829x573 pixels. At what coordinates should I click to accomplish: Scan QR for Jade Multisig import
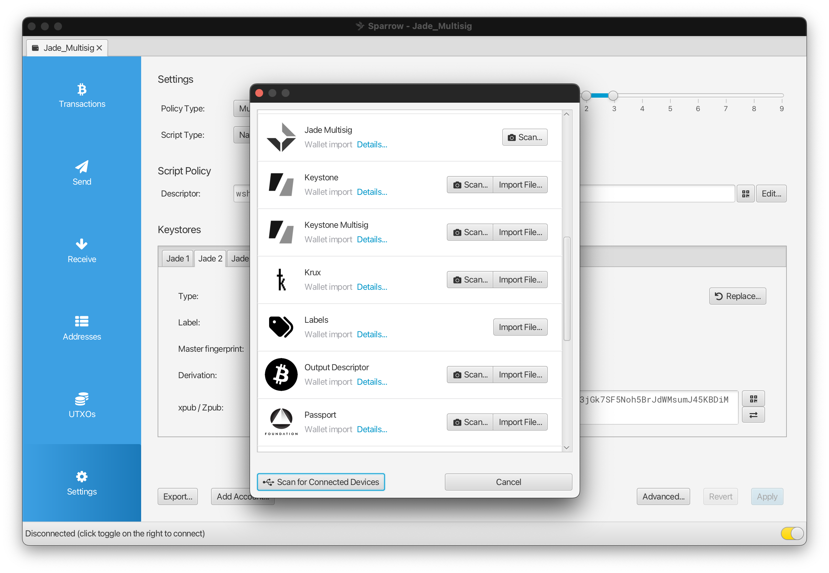coord(525,137)
